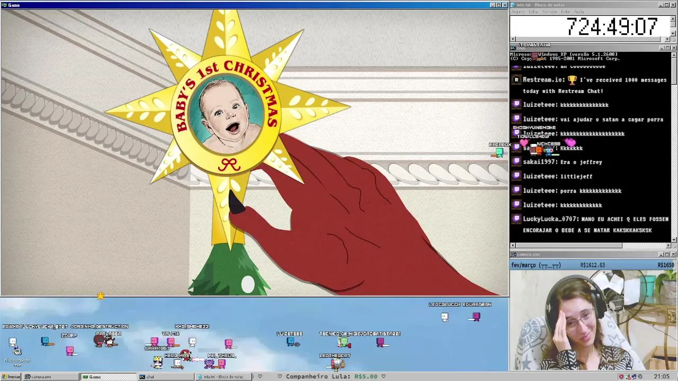Click the system tray clock 21:05

click(x=661, y=377)
